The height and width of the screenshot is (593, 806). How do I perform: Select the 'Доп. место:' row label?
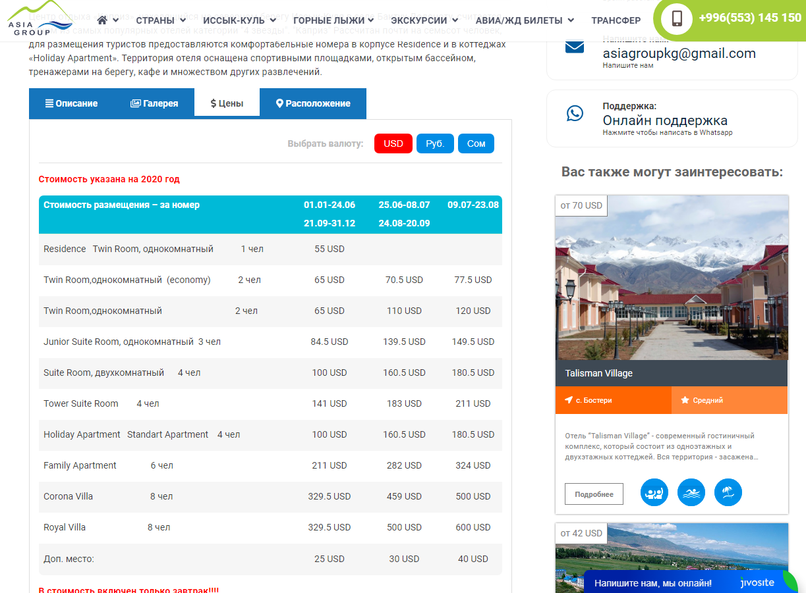pyautogui.click(x=69, y=559)
